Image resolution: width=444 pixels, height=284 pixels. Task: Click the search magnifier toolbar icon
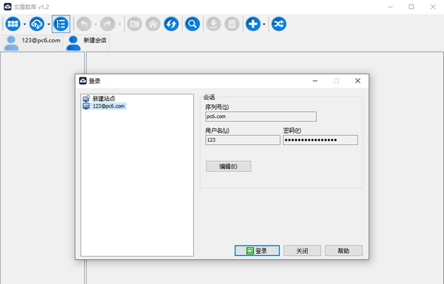point(192,24)
